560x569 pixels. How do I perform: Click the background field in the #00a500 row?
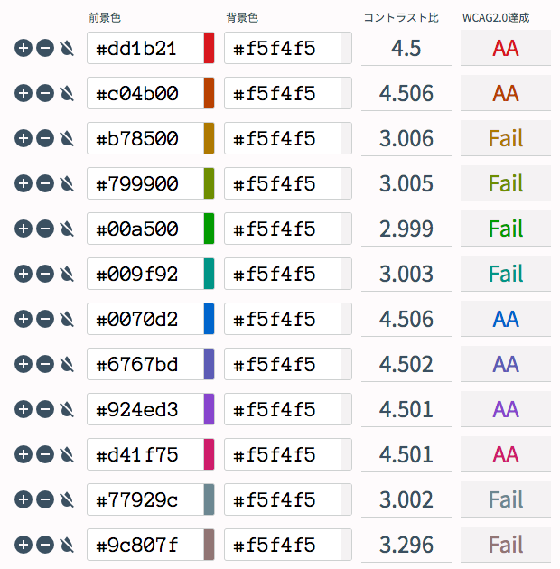pos(283,229)
